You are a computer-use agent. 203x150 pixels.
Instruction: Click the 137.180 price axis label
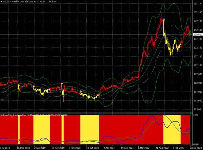198,39
